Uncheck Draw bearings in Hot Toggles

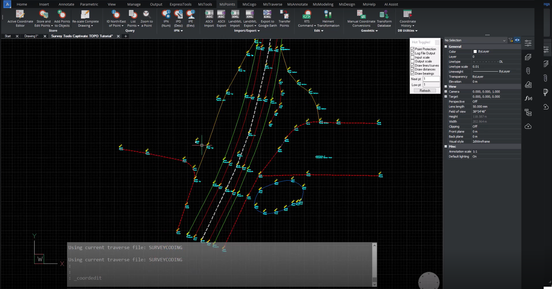click(x=412, y=73)
